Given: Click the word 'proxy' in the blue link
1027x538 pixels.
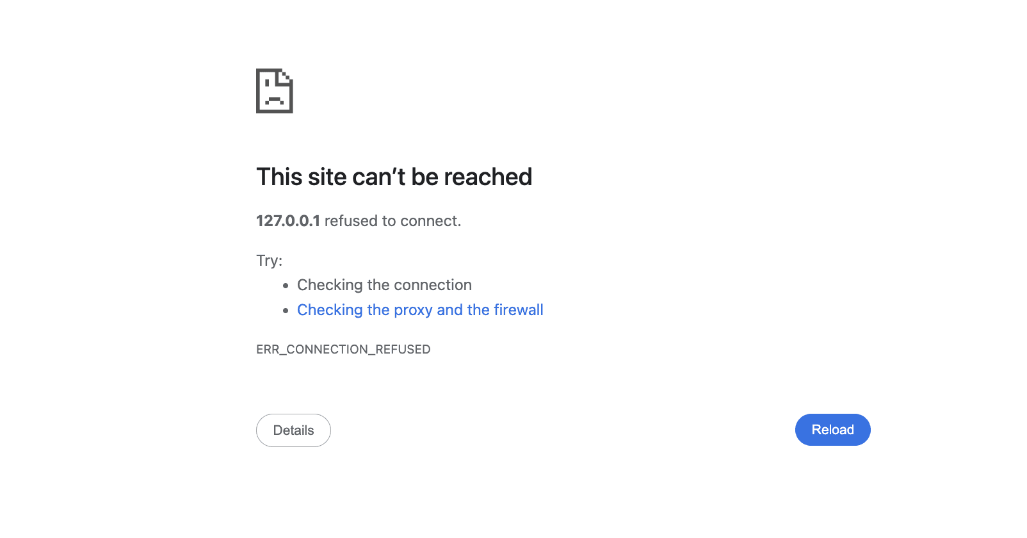Looking at the screenshot, I should [413, 311].
